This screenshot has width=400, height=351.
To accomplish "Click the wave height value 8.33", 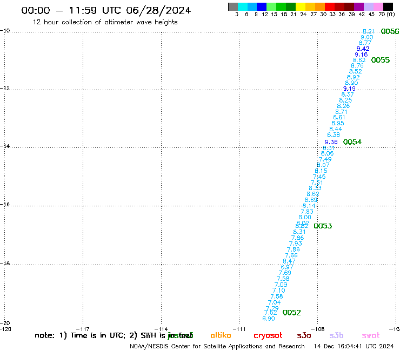I will (315, 188).
